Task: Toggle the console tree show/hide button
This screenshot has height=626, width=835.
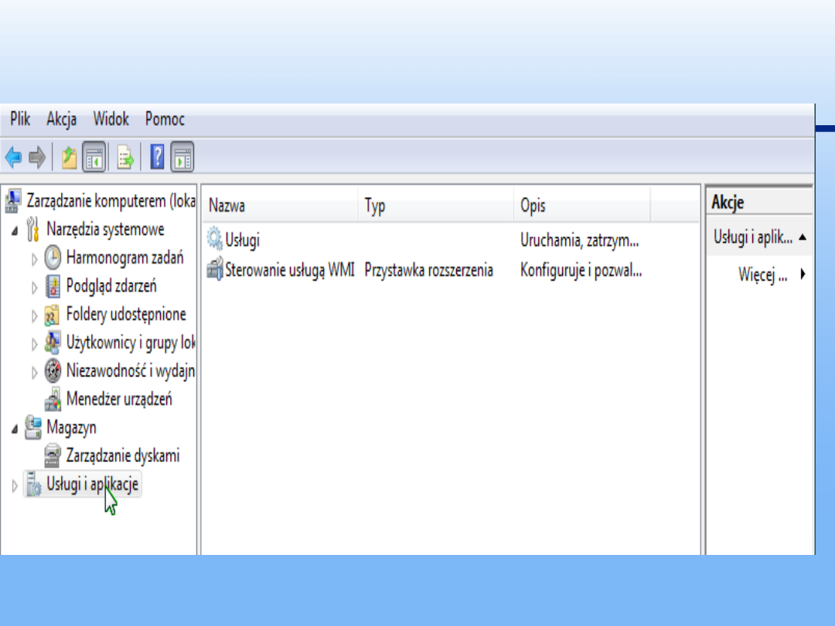Action: tap(94, 158)
